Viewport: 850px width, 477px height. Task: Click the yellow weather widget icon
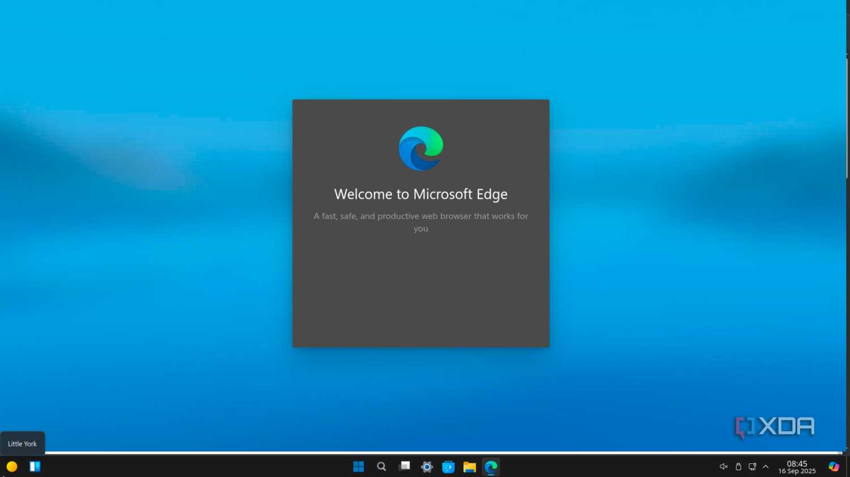point(12,467)
